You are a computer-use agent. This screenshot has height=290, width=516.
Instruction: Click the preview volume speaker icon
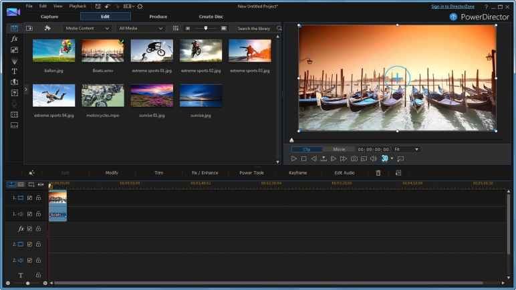[x=374, y=159]
